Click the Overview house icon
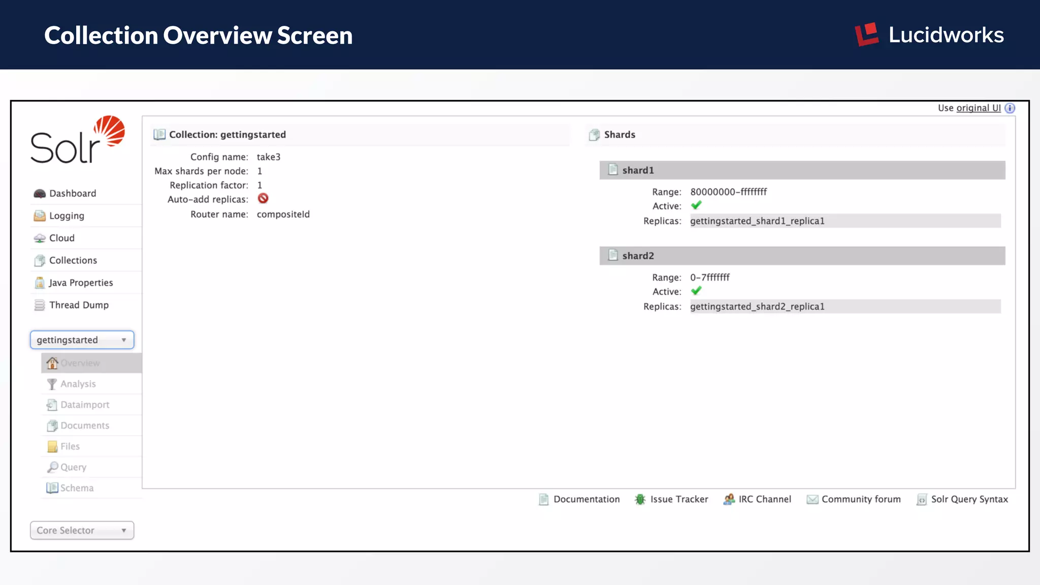The width and height of the screenshot is (1040, 585). [52, 363]
